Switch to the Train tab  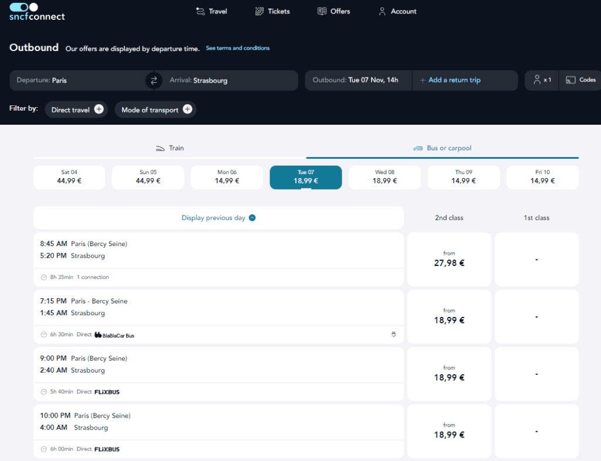170,148
